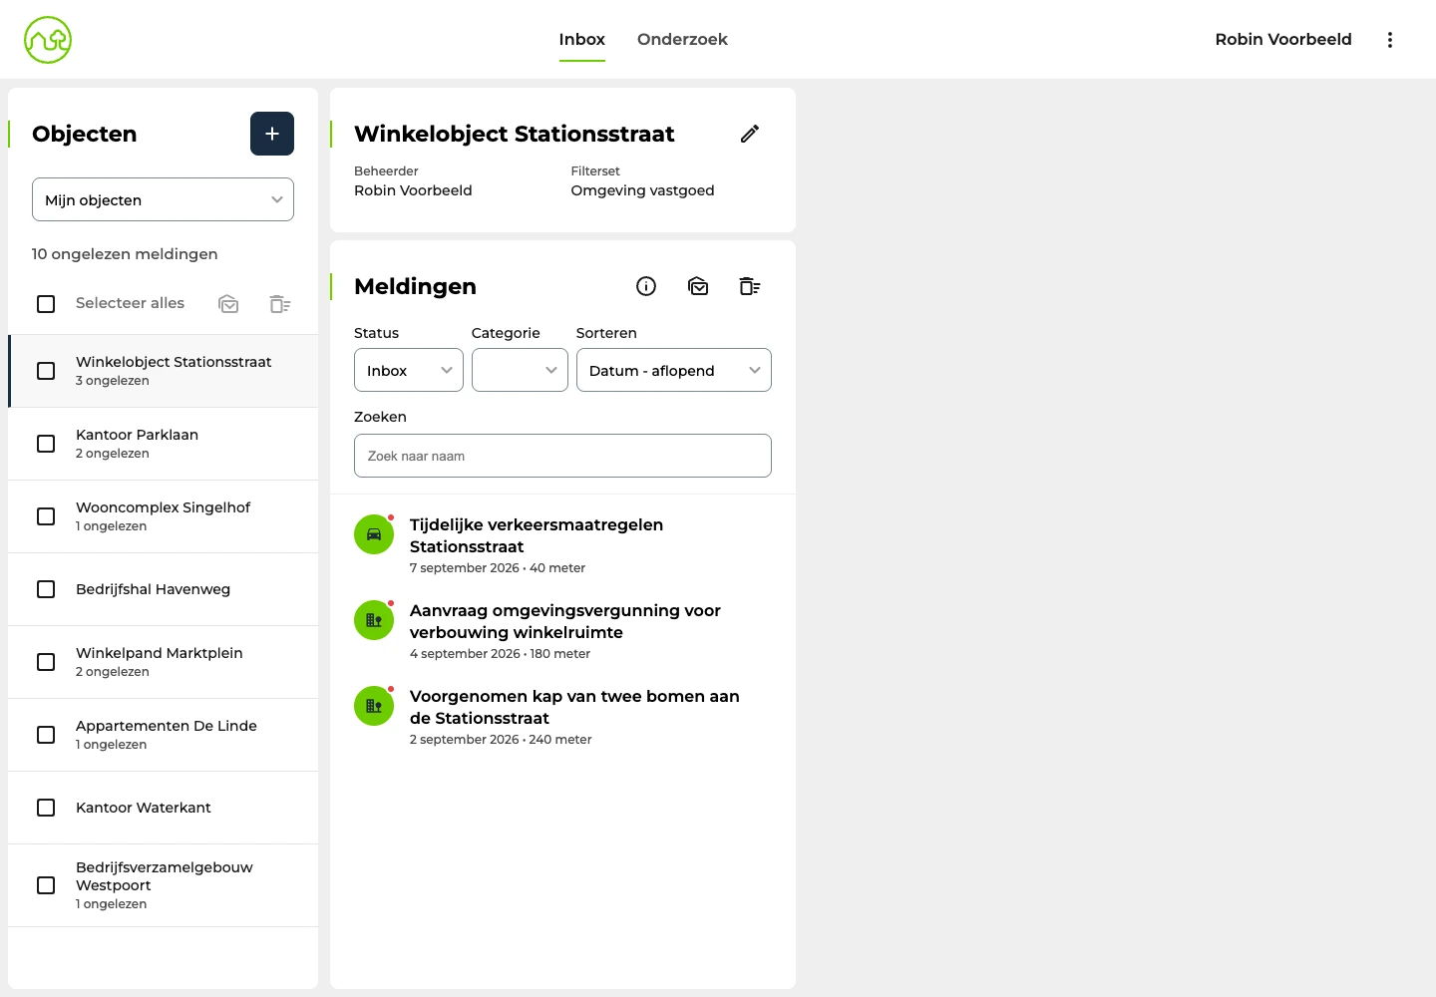Open the Status dropdown showing Inbox
The image size is (1436, 997).
409,370
